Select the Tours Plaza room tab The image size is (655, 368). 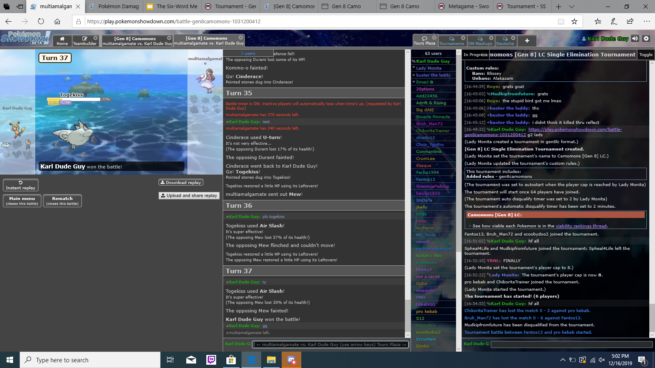425,40
